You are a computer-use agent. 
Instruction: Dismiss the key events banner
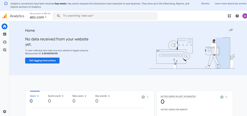[205, 3]
